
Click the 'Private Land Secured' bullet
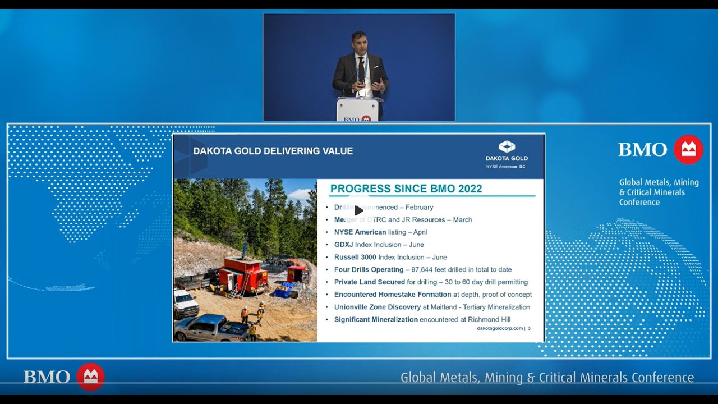(x=431, y=282)
